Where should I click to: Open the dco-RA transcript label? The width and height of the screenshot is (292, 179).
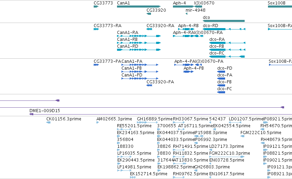point(217,39)
